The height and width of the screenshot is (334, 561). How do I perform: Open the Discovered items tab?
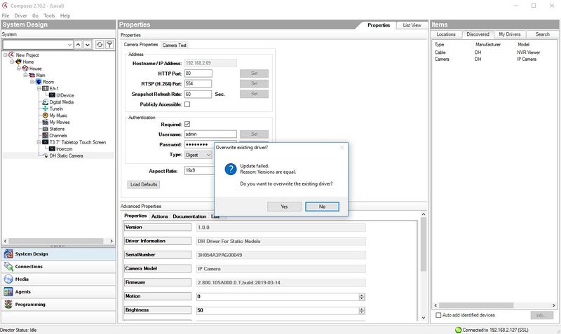(478, 34)
